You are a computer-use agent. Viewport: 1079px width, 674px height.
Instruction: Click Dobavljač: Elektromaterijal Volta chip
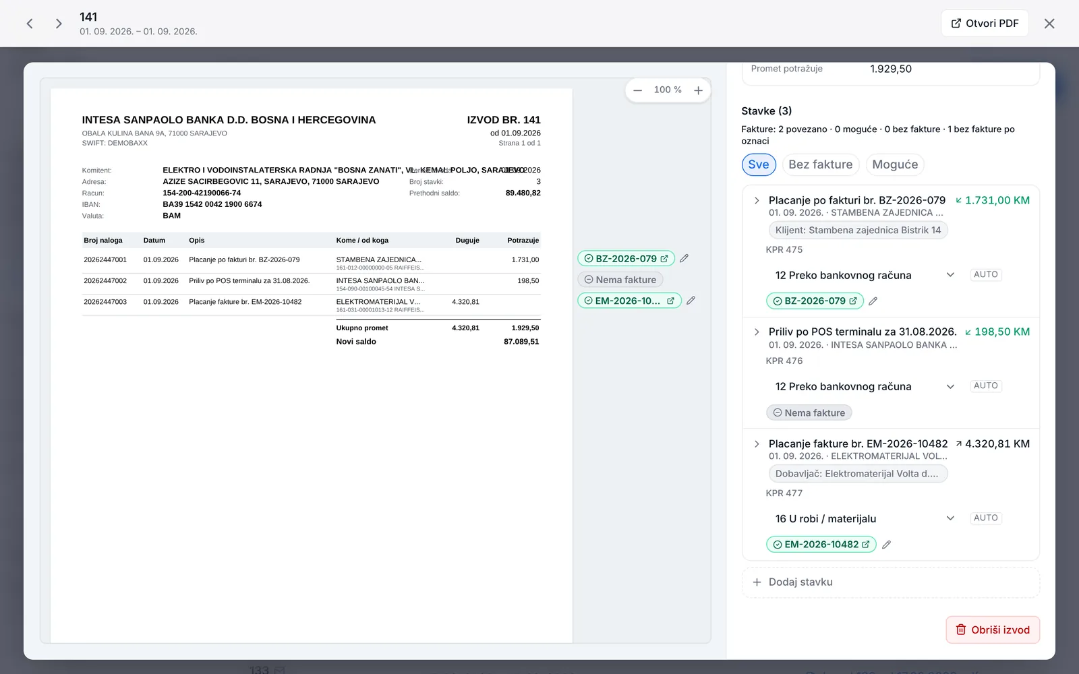858,474
